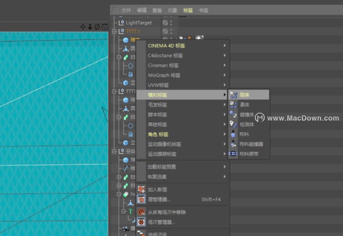The height and width of the screenshot is (236, 343).
Task: Select the green T text object icon
Action: [x=131, y=212]
